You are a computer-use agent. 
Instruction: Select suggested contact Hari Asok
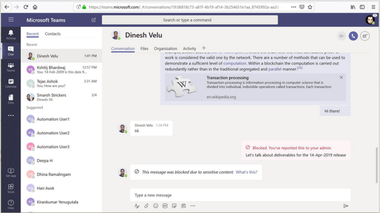point(61,188)
